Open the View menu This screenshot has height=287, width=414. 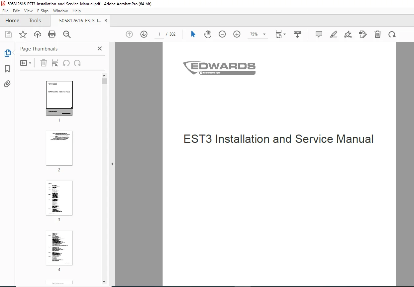point(29,11)
